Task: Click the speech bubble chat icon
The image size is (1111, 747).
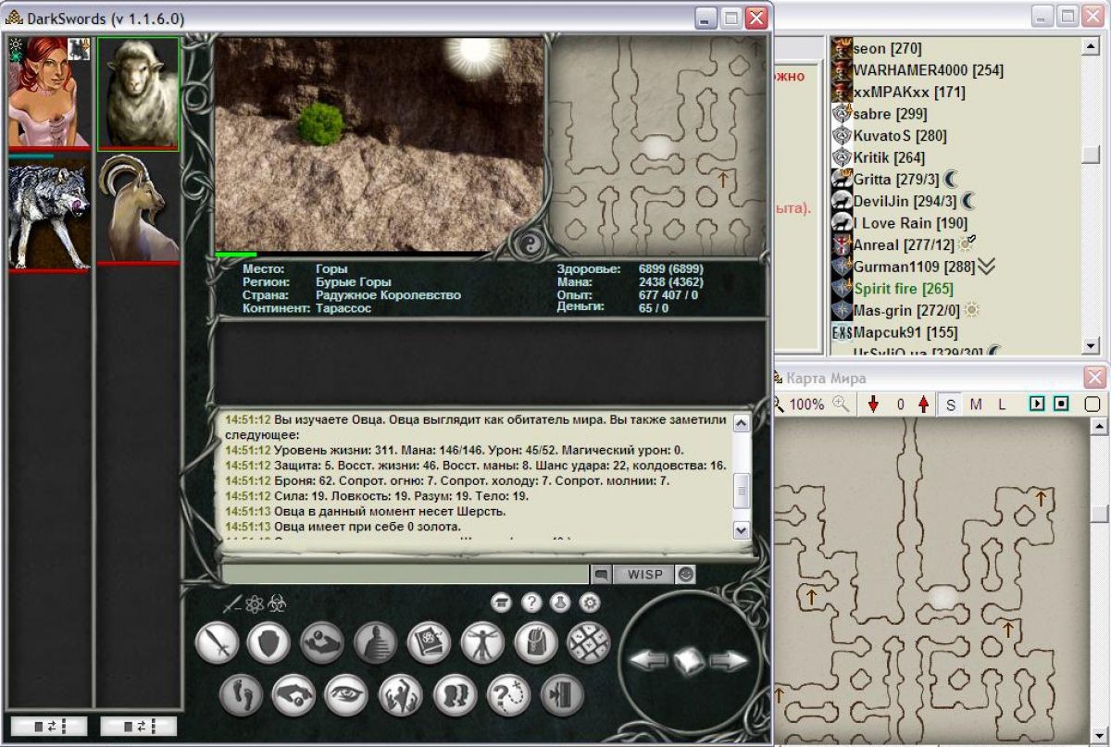Action: pos(601,575)
